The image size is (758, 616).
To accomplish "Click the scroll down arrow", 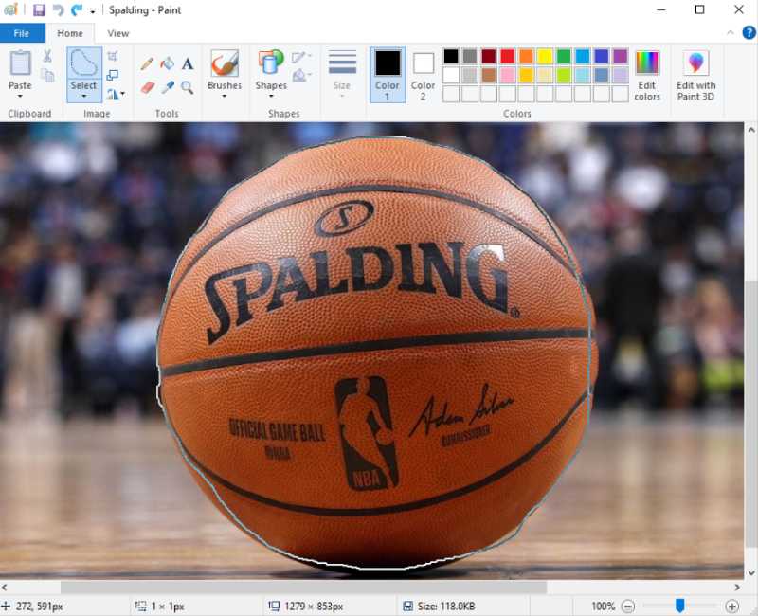I will (751, 573).
